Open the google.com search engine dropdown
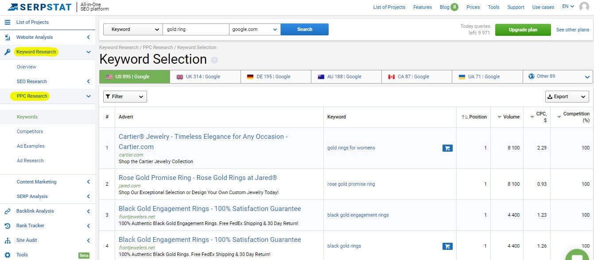This screenshot has height=260, width=594. (255, 29)
